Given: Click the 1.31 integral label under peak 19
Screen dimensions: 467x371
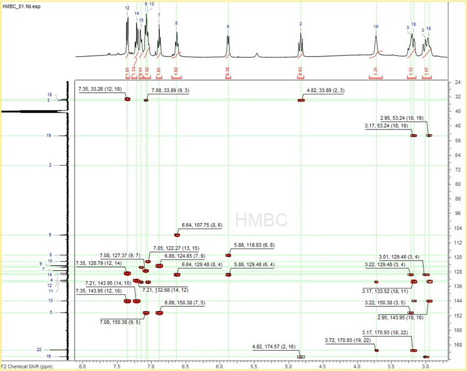Looking at the screenshot, I should 376,71.
